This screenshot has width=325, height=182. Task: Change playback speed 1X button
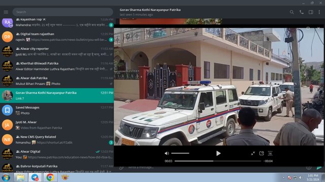point(270,153)
